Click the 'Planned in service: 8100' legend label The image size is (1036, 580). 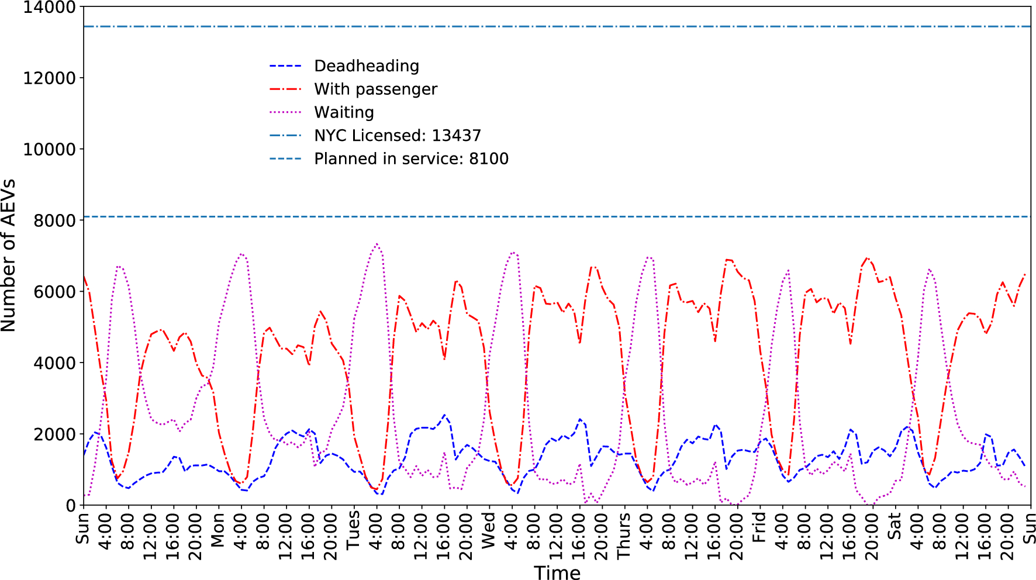click(x=411, y=159)
